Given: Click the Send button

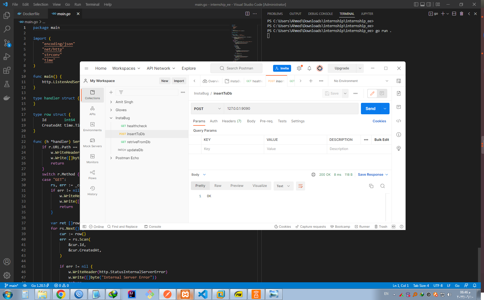Looking at the screenshot, I should tap(370, 109).
